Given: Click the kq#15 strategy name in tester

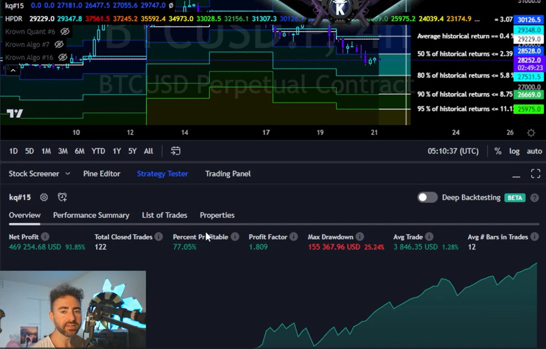Looking at the screenshot, I should [20, 197].
